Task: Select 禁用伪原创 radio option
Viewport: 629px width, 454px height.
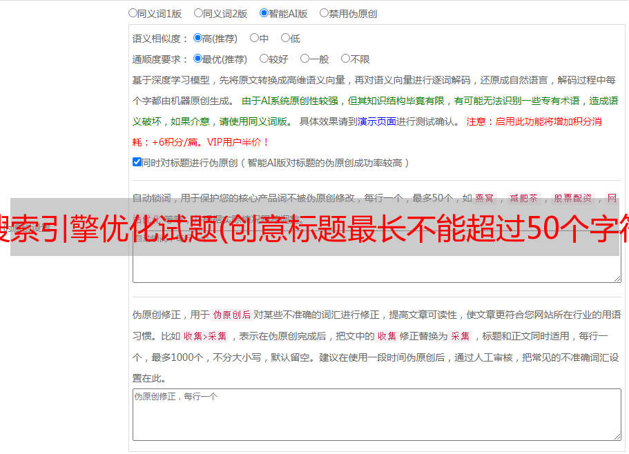Action: [324, 13]
